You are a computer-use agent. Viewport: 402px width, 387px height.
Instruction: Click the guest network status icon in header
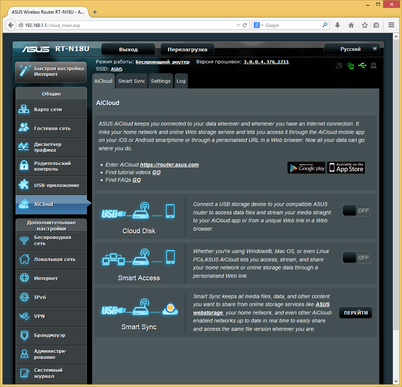[x=339, y=66]
